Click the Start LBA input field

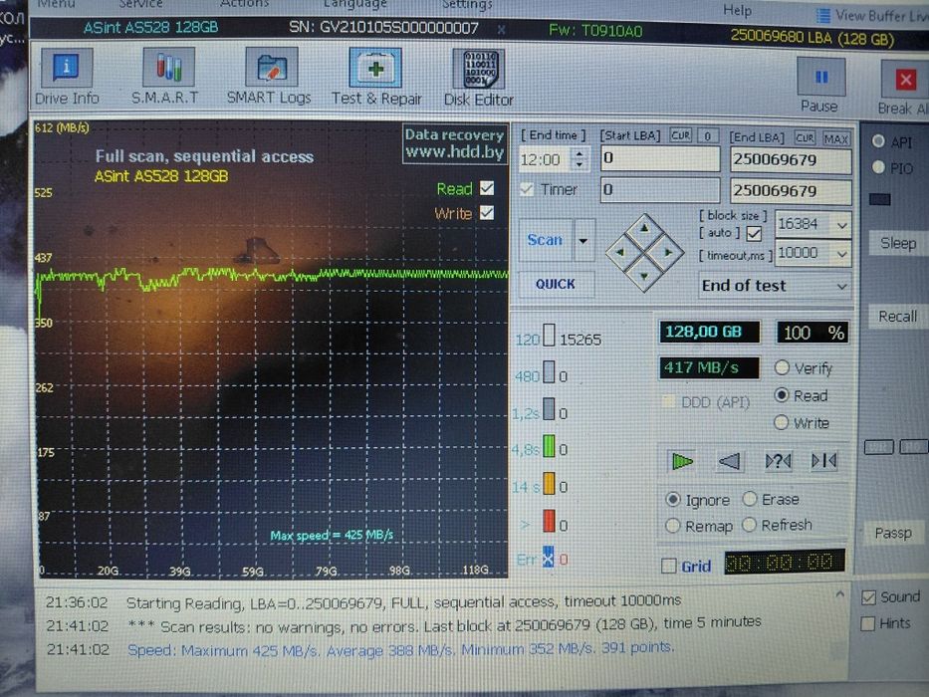[x=660, y=158]
